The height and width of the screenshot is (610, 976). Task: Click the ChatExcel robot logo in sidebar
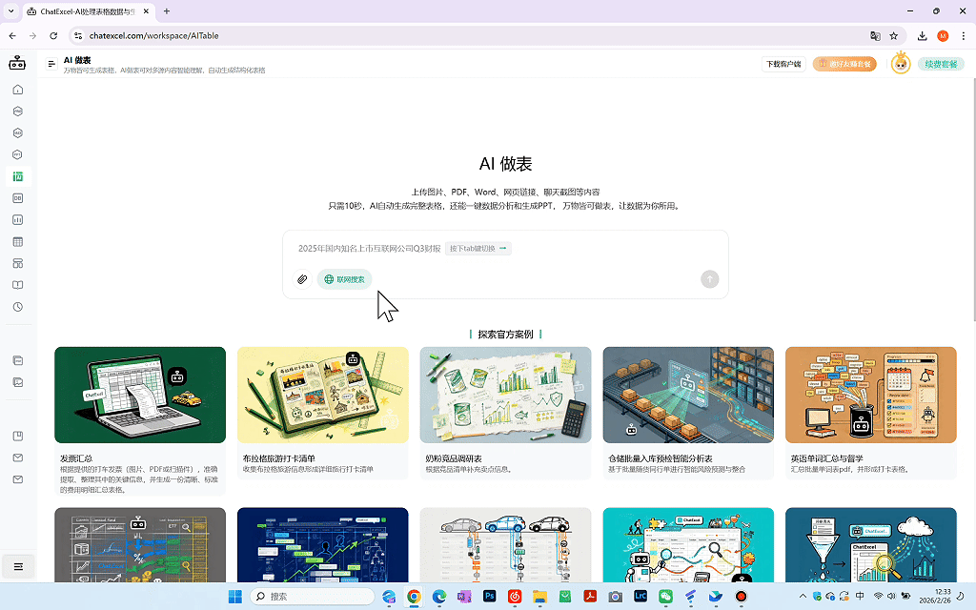click(17, 63)
